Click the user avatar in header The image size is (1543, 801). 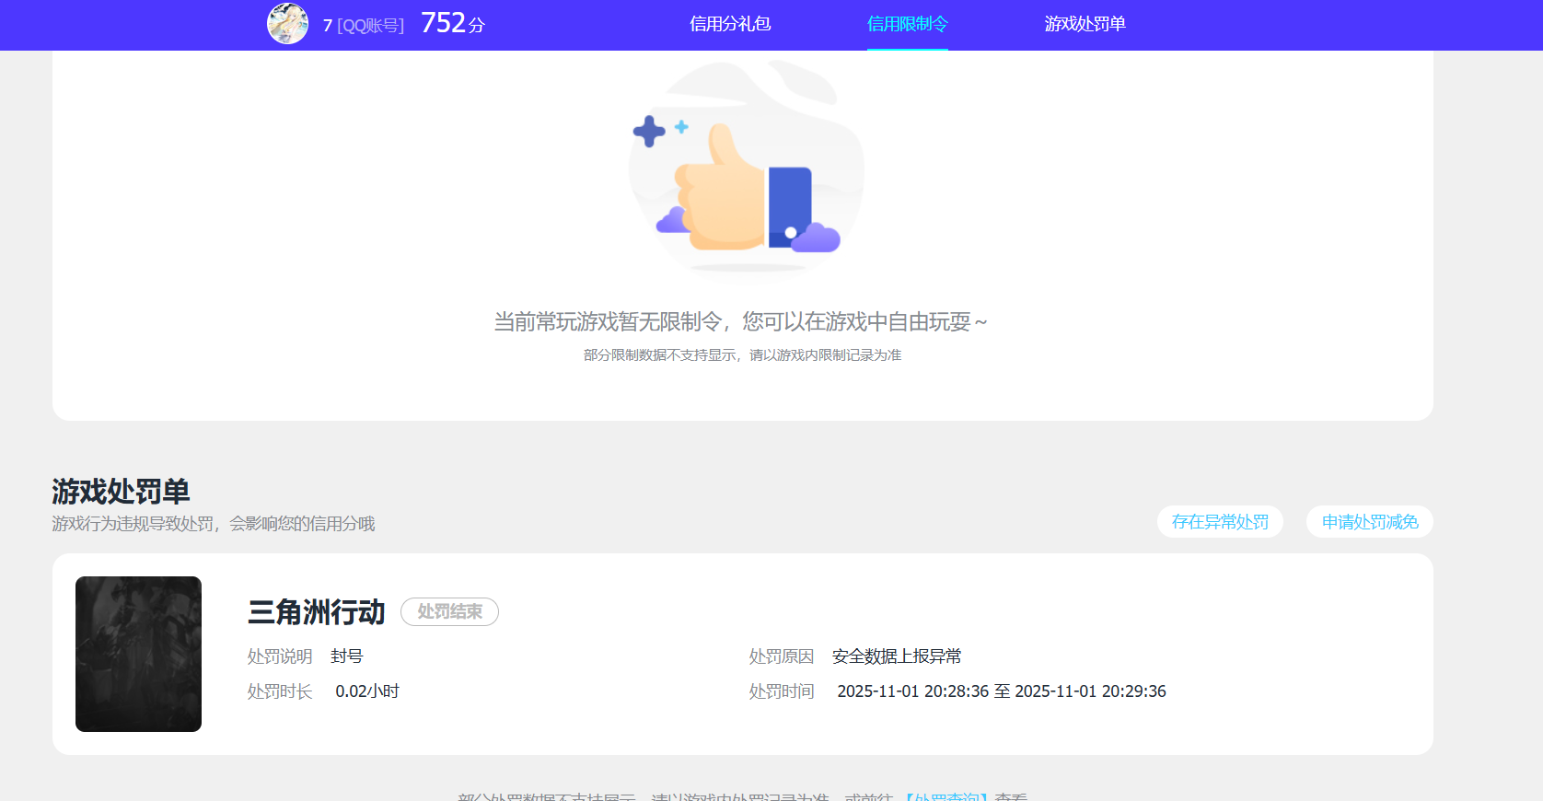(x=287, y=24)
